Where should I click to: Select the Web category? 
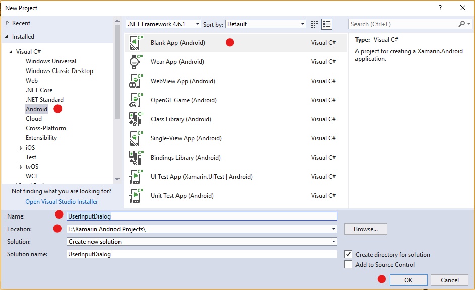coord(31,81)
